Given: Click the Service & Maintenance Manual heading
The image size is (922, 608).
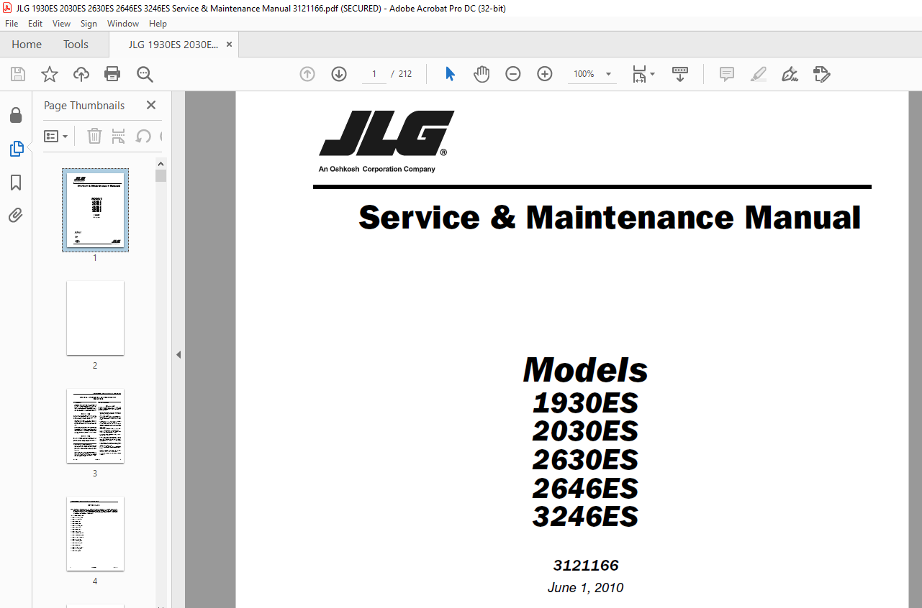Looking at the screenshot, I should pos(610,218).
